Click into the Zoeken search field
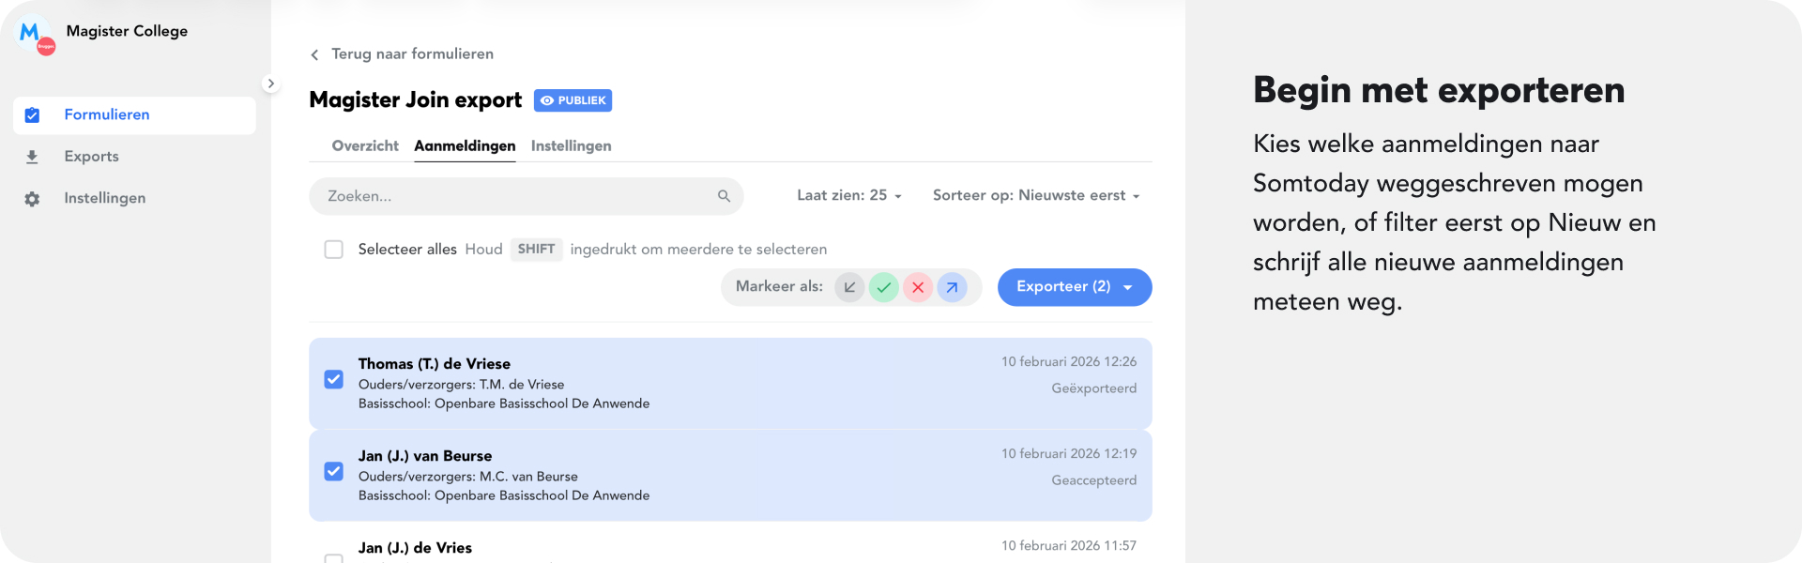Image resolution: width=1802 pixels, height=563 pixels. tap(516, 196)
